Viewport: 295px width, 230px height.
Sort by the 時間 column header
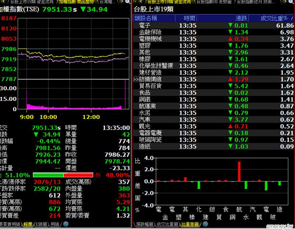coord(186,18)
